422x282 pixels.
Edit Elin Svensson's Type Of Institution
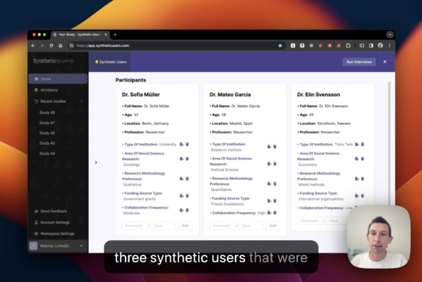tap(357, 145)
